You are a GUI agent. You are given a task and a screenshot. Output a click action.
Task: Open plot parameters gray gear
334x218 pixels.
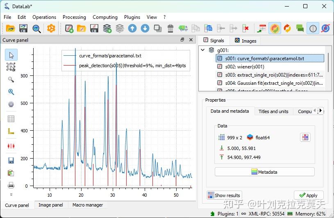[11, 104]
